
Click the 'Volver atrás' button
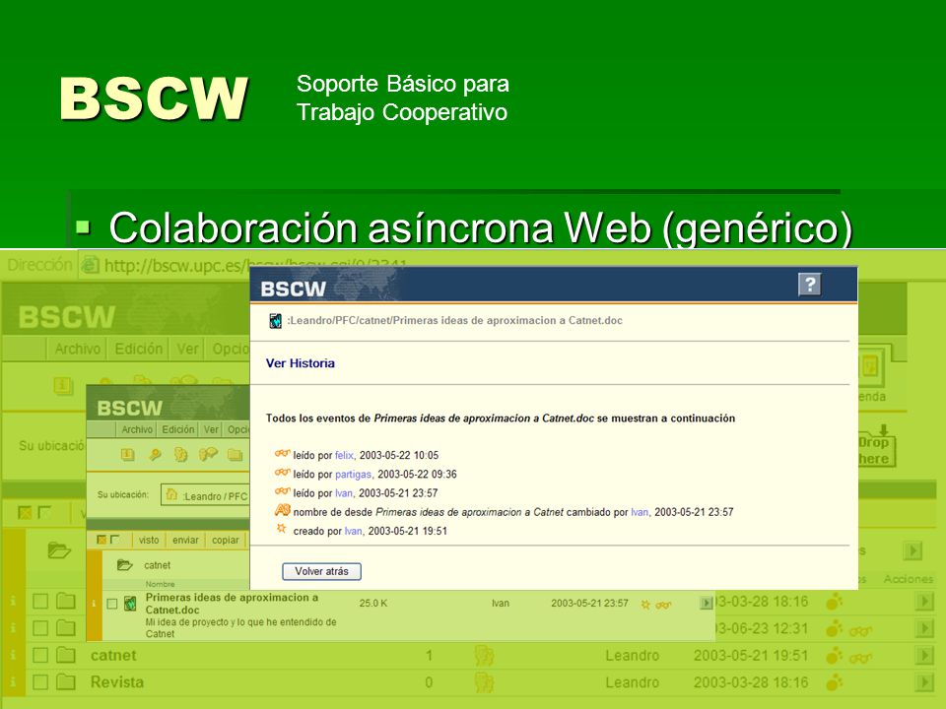coord(321,571)
